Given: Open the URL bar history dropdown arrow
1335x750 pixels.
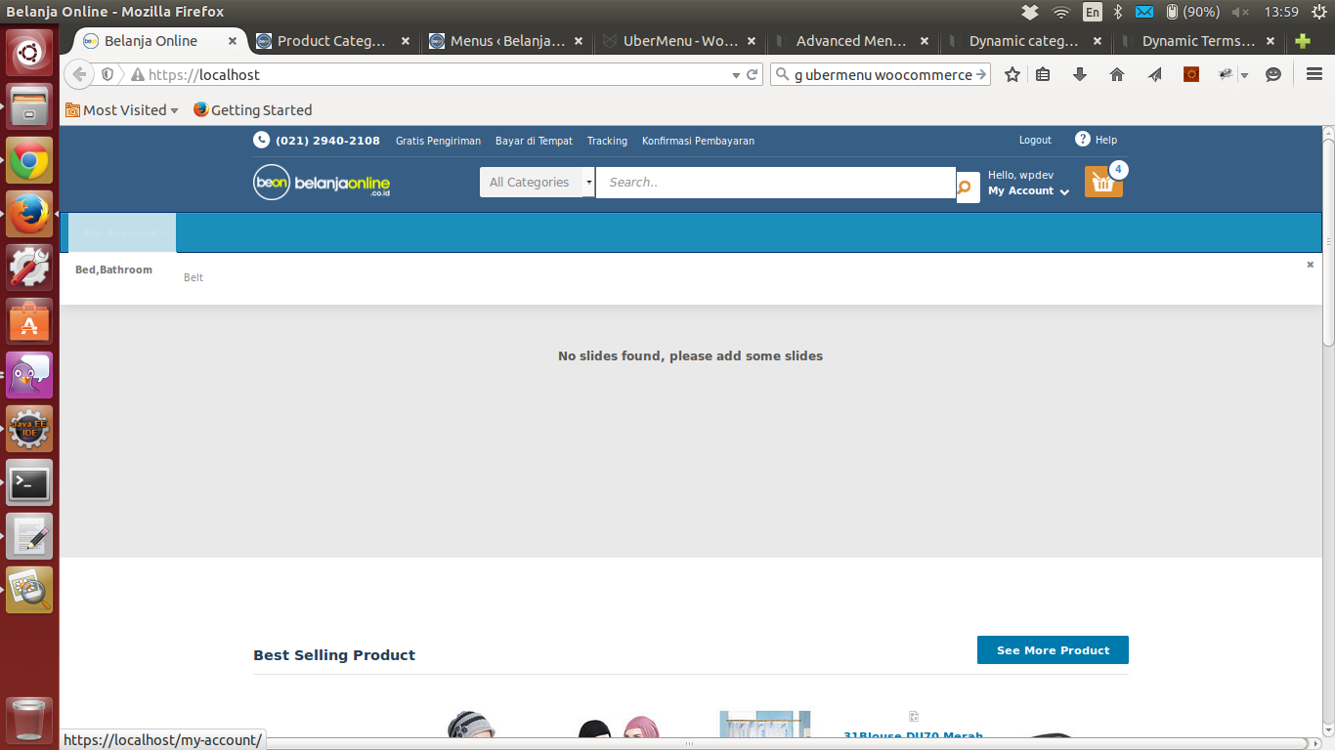Looking at the screenshot, I should click(736, 74).
